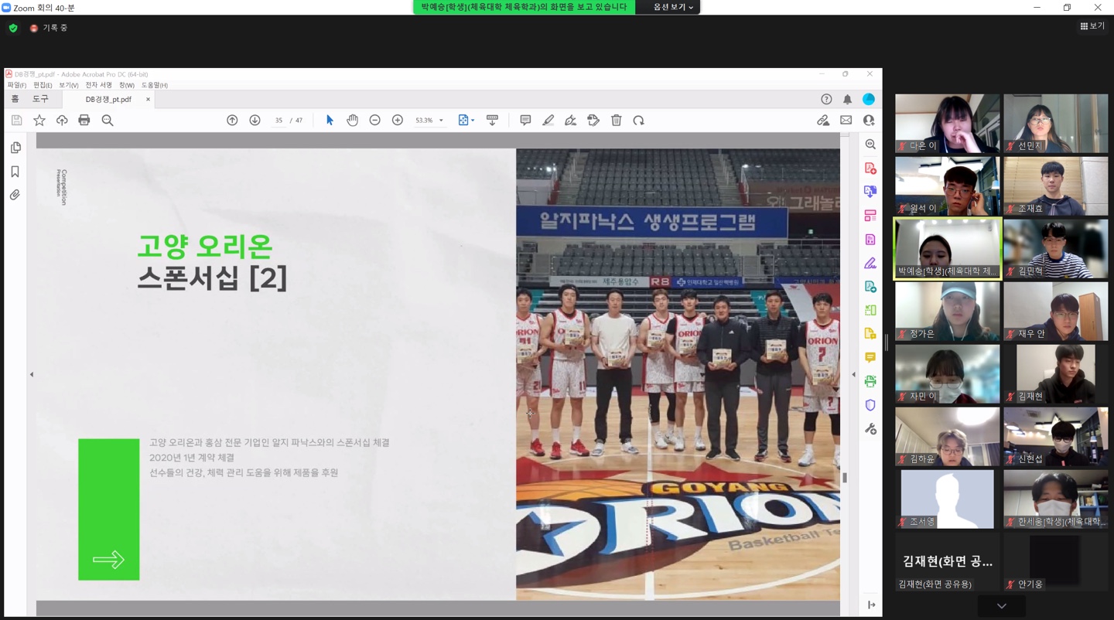This screenshot has width=1114, height=620.
Task: Select the highlight pen tool
Action: 548,121
